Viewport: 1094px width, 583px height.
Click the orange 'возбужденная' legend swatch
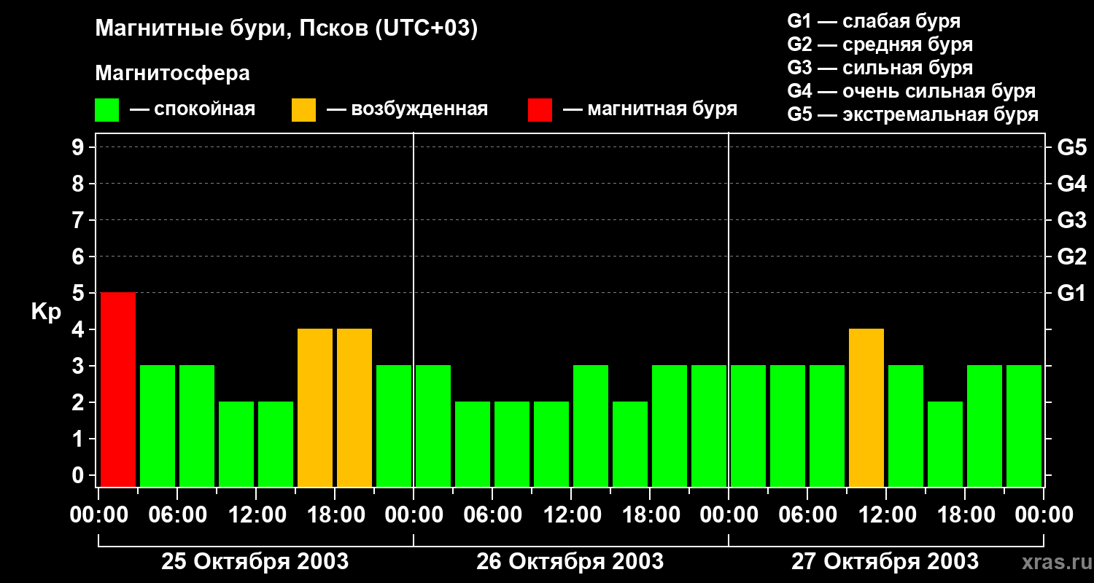coord(304,110)
